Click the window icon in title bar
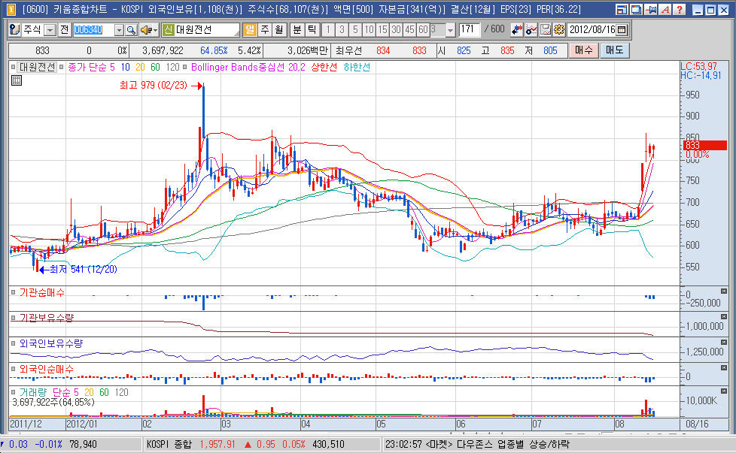Screen dimensions: 736x453 pos(11,9)
